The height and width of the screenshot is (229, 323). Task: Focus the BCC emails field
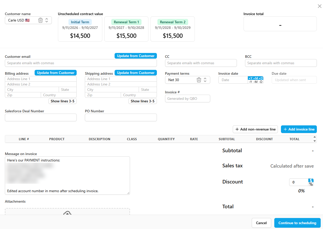tap(281, 63)
